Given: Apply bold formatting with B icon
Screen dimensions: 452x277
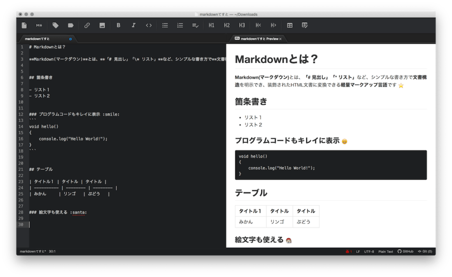Looking at the screenshot, I should [x=118, y=25].
